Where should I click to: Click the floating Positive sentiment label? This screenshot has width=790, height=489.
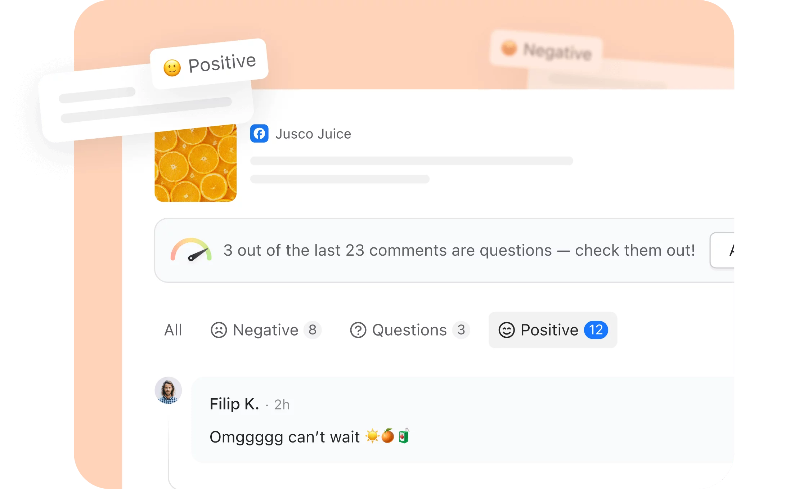click(x=209, y=64)
